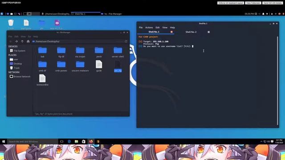Select Trash in Places sidebar
The width and height of the screenshot is (285, 160).
(15, 68)
